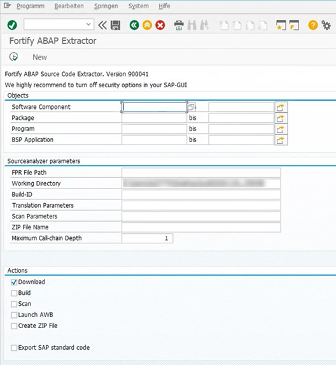Click Program upper-value field
Screen dimensions: 336x365
(241, 129)
